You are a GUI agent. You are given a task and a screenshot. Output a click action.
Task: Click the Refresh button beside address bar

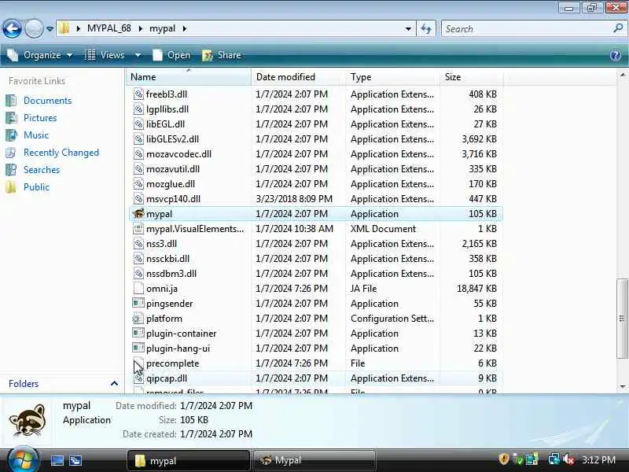[x=426, y=29]
